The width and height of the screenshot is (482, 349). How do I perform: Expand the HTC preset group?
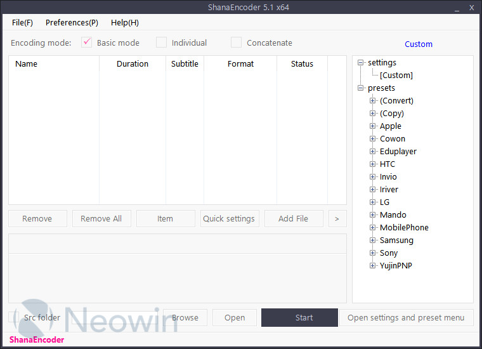point(372,164)
